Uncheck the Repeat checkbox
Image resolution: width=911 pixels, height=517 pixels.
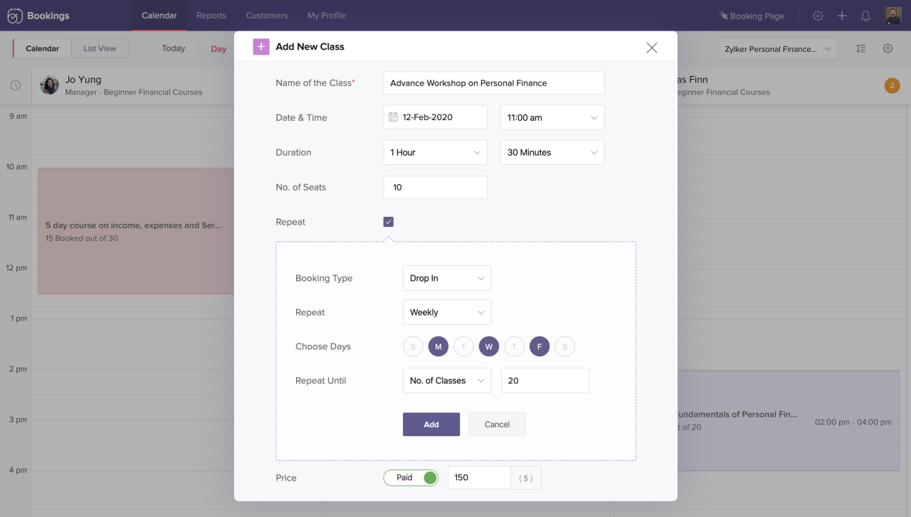(x=388, y=222)
